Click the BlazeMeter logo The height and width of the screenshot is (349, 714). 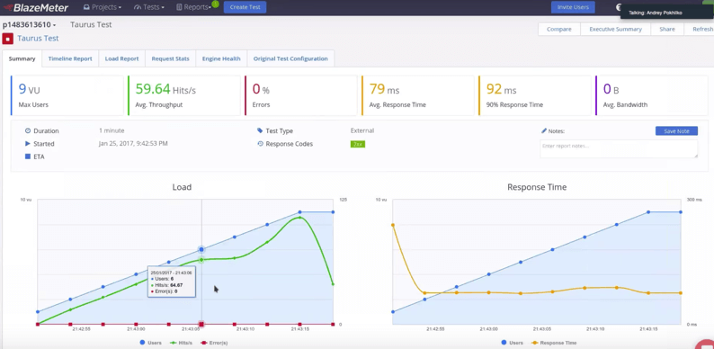click(x=35, y=7)
